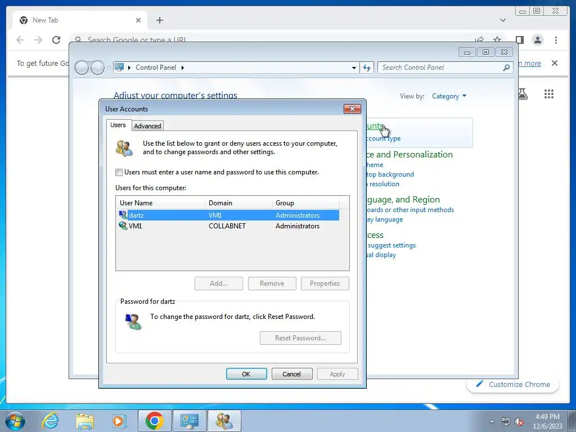Open Windows Media Player from the taskbar

click(119, 421)
